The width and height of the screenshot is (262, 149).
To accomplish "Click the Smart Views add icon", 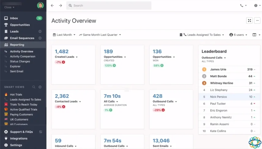I will coord(40,87).
